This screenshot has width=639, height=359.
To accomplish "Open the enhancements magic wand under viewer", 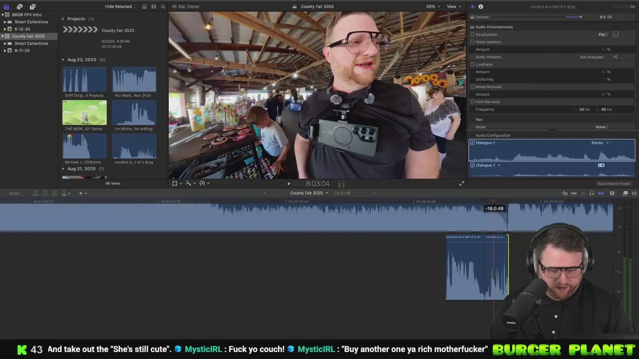I will 188,183.
